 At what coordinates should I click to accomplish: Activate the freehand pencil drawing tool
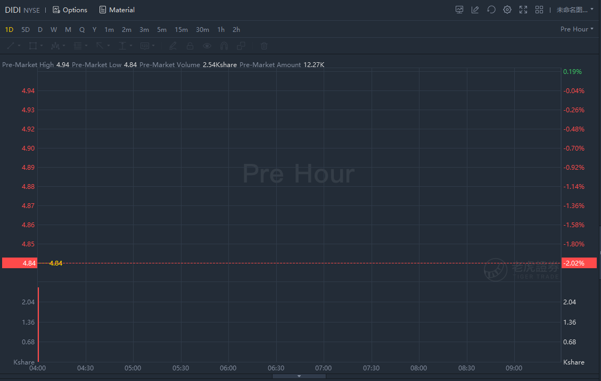click(173, 46)
